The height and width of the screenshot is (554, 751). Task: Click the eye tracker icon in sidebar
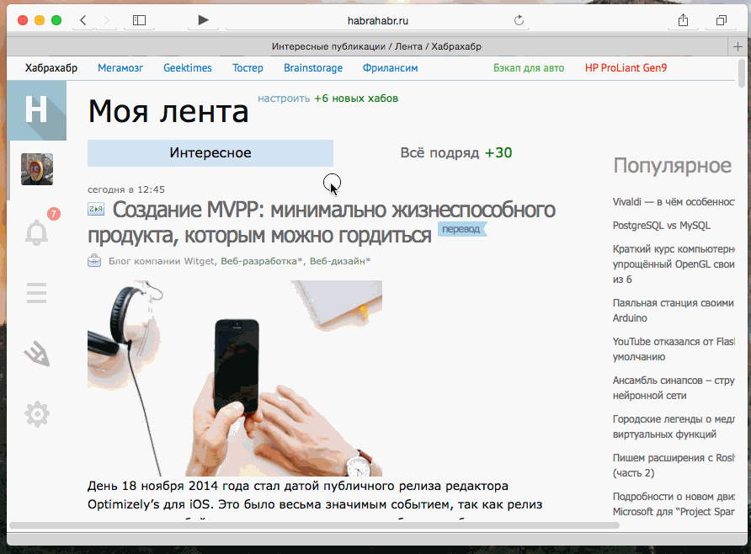36,354
